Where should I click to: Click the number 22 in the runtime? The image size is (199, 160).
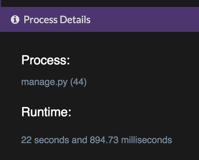click(27, 140)
